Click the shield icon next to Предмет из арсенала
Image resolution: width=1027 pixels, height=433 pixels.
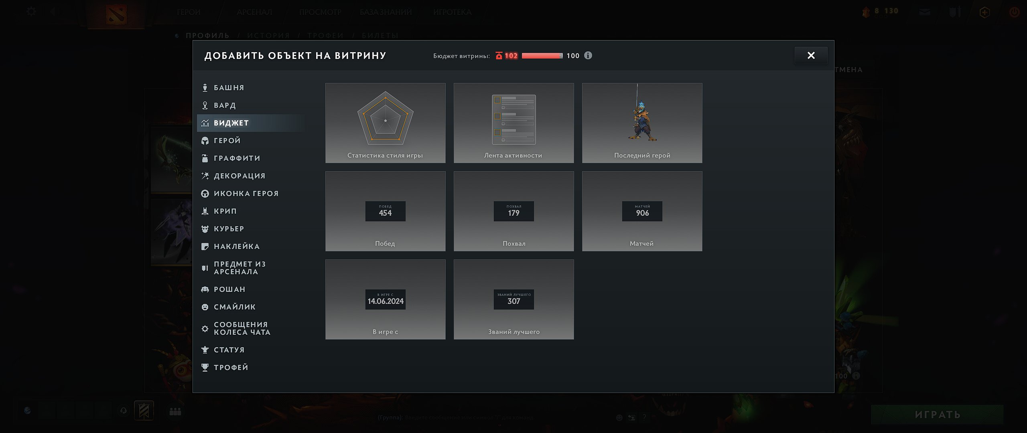point(205,268)
